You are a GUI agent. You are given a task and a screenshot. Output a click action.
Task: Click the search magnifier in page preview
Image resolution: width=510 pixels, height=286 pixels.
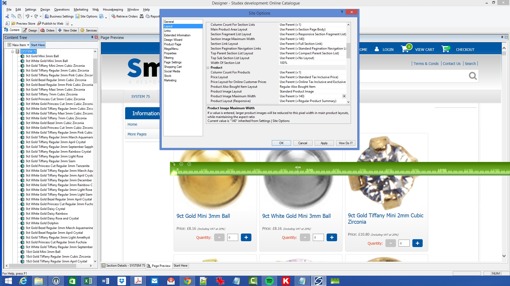click(472, 76)
